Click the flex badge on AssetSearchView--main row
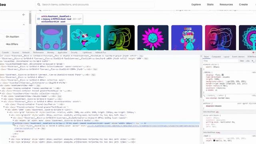The width and height of the screenshot is (256, 144). 38,85
